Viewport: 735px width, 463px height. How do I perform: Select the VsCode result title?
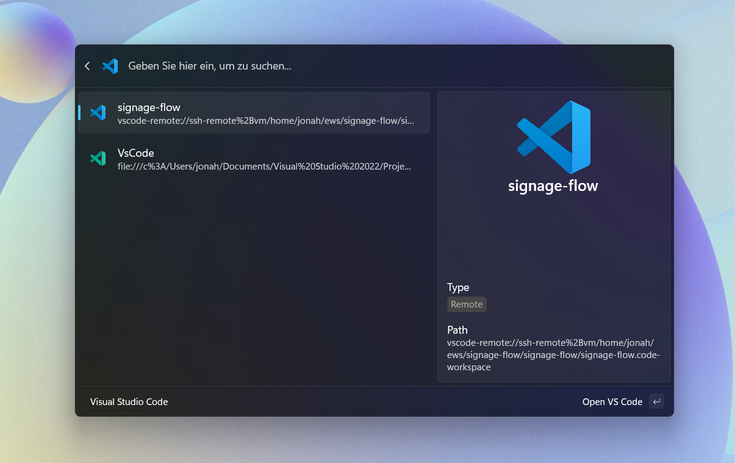(x=136, y=153)
